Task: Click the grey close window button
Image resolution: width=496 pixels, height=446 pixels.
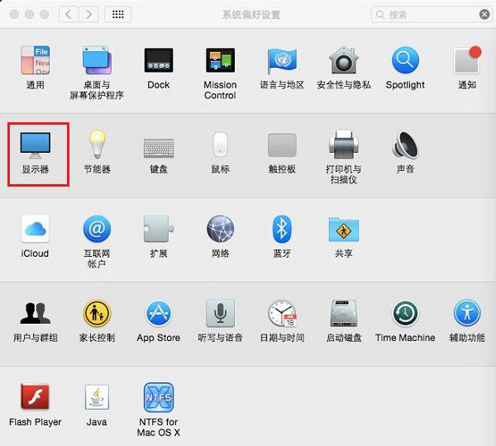Action: tap(14, 14)
